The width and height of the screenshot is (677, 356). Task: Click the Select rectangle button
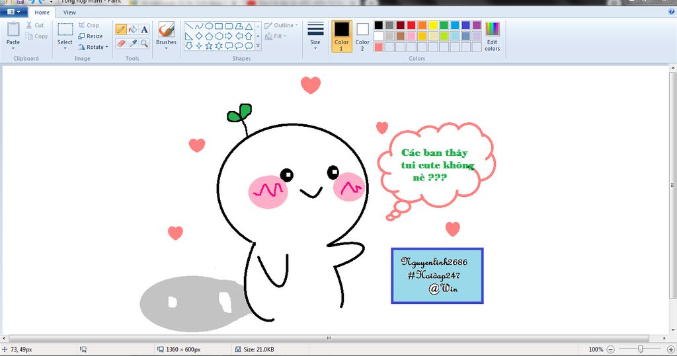click(x=65, y=33)
